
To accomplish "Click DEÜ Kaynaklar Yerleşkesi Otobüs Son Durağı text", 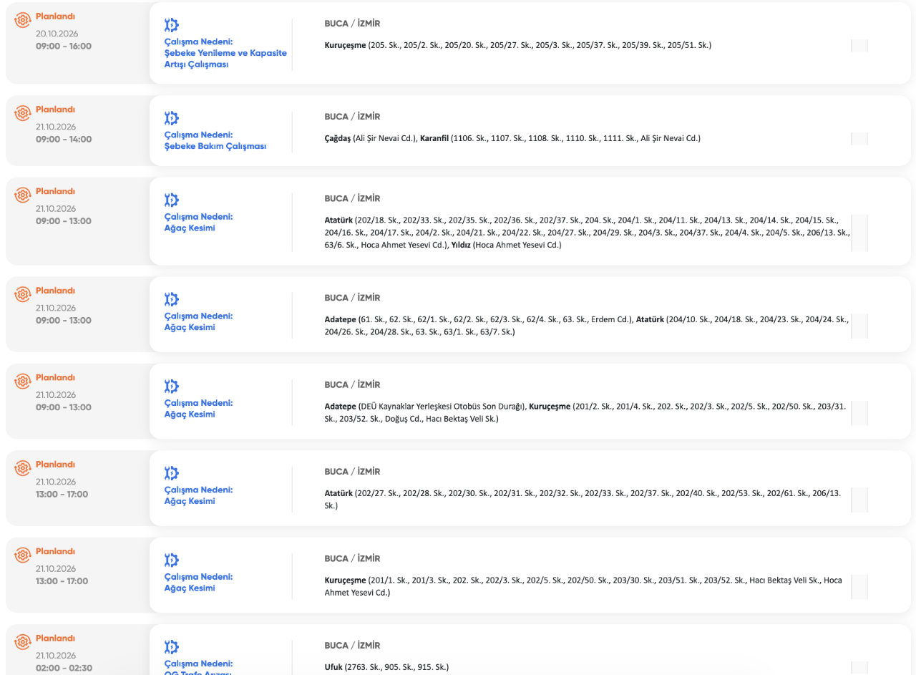I will pos(442,407).
